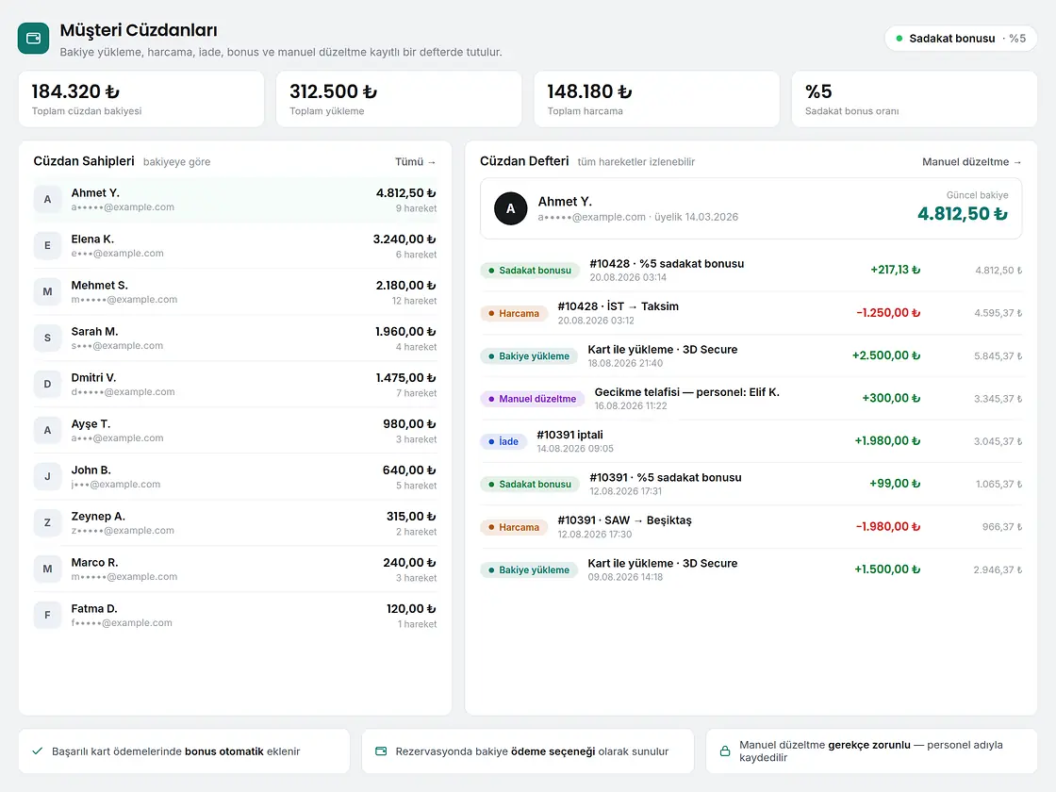The image size is (1056, 792).
Task: Click the D avatar for Dmitri V.
Action: coord(47,384)
